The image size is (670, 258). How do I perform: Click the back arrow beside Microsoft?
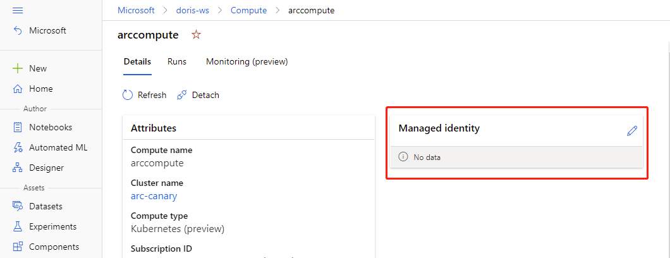(x=18, y=31)
